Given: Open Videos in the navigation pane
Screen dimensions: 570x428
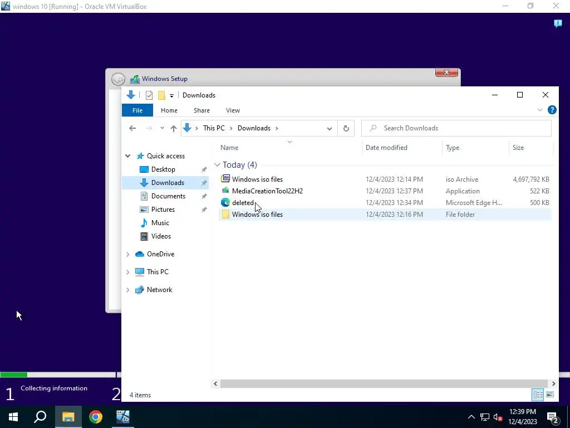Looking at the screenshot, I should click(x=161, y=236).
